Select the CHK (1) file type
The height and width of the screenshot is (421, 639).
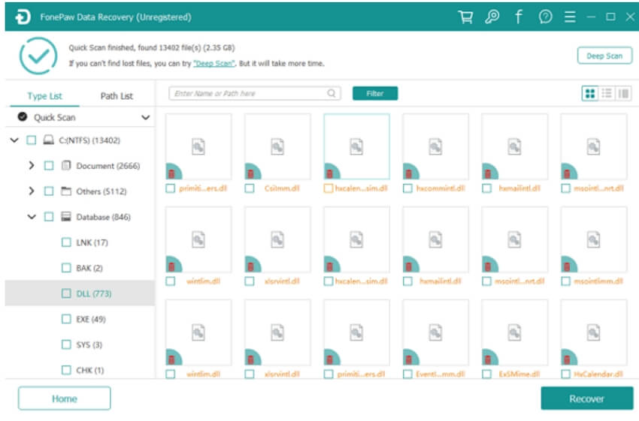point(90,370)
